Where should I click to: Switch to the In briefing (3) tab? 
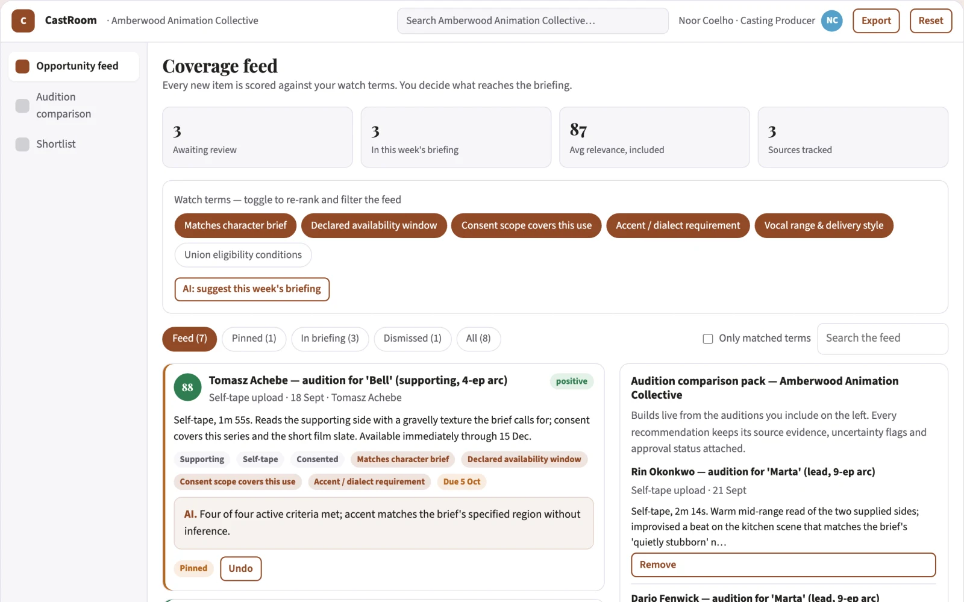click(330, 339)
